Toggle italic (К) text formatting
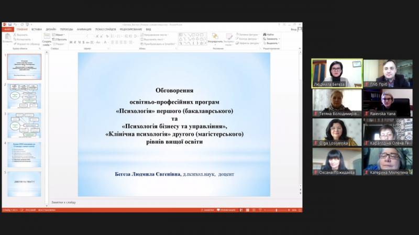This screenshot has width=419, height=235. click(x=76, y=42)
